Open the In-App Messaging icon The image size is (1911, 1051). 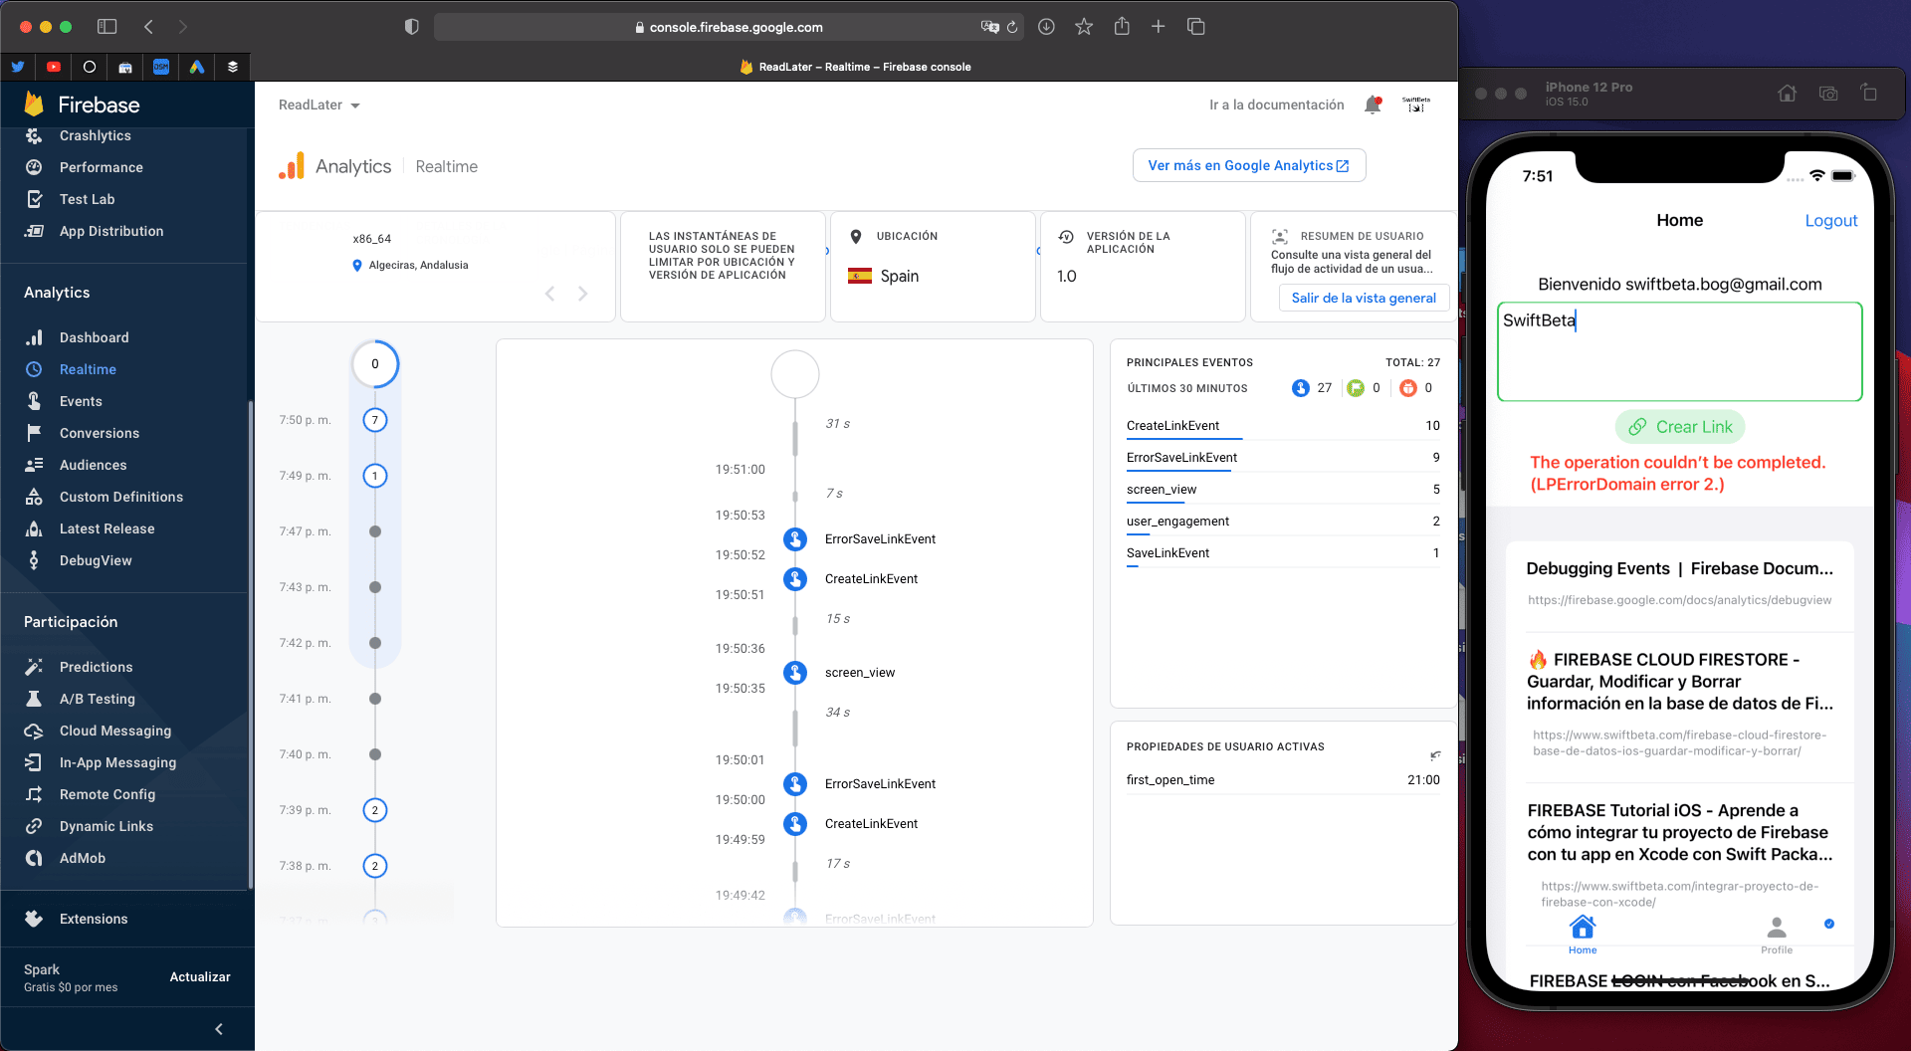(34, 762)
